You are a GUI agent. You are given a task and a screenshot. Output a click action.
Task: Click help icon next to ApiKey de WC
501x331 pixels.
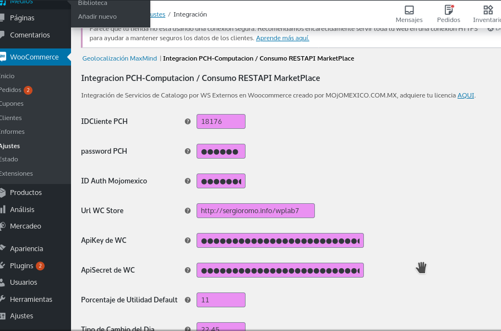click(x=188, y=241)
